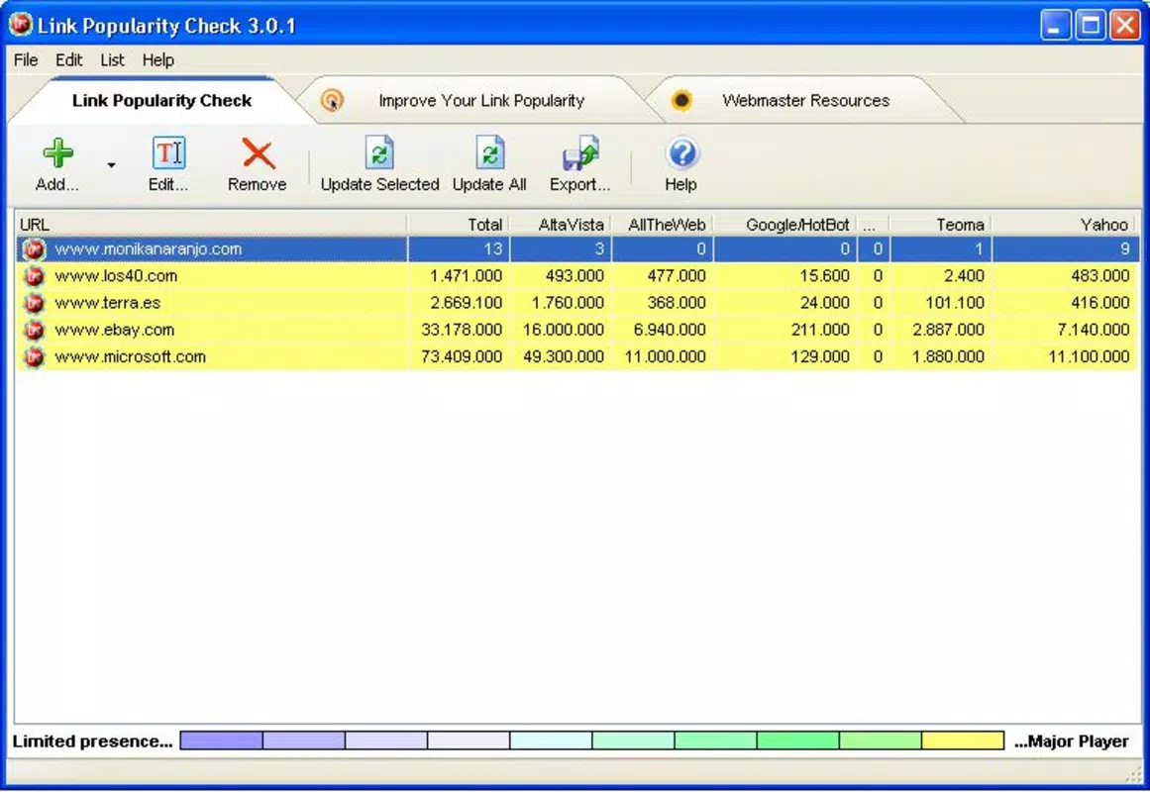Click Yahoo value 483.000
This screenshot has height=792, width=1150.
point(1100,276)
